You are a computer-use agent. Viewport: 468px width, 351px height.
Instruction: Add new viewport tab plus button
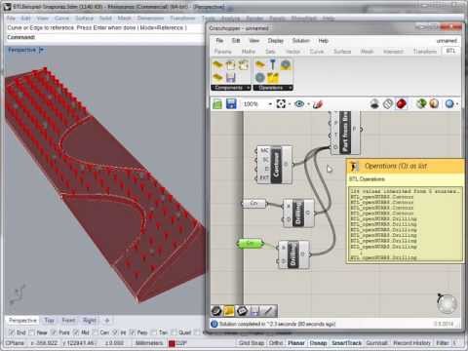(107, 321)
